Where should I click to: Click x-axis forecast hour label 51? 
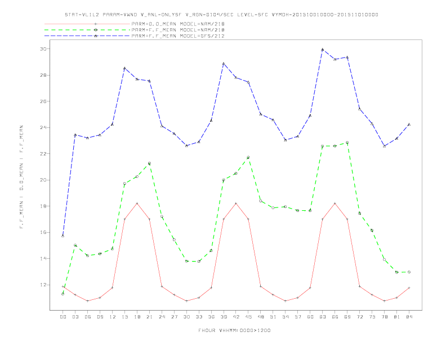pos(273,317)
